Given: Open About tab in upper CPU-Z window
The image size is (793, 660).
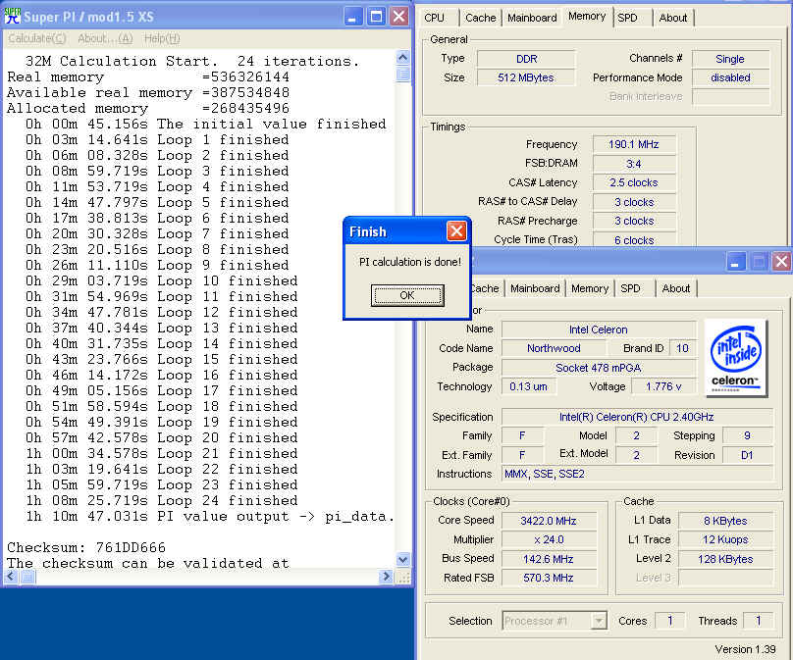Looking at the screenshot, I should point(673,18).
